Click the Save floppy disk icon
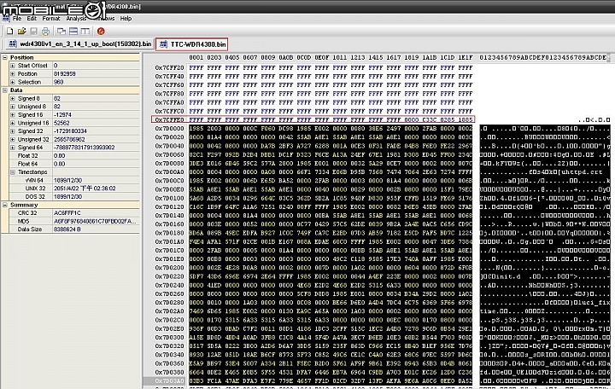Image resolution: width=615 pixels, height=389 pixels. point(33,32)
